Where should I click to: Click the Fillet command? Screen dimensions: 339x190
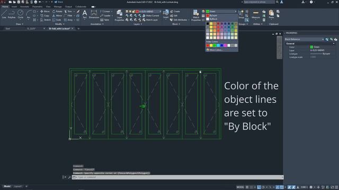[x=68, y=16]
